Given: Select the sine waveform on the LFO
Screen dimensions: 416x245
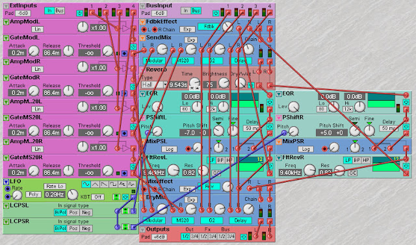Looking at the screenshot, I should click(86, 184).
